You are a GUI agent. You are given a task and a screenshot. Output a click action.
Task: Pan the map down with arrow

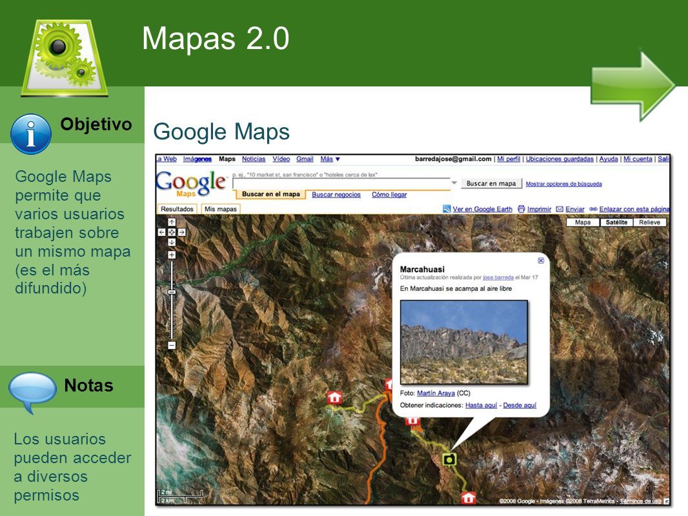[x=172, y=243]
